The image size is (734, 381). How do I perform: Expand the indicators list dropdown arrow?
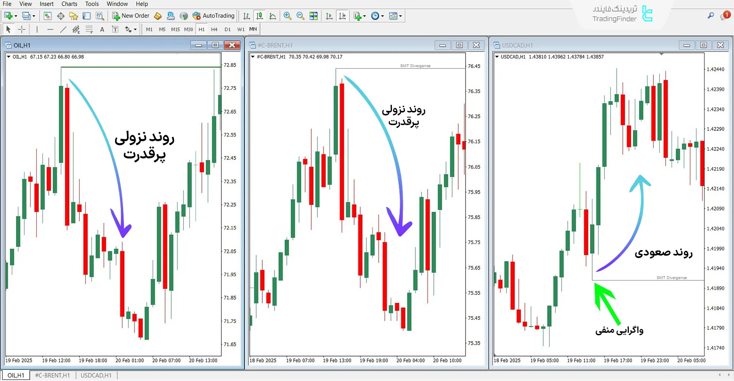364,16
